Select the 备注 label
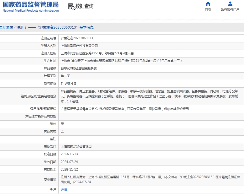 click(53, 139)
